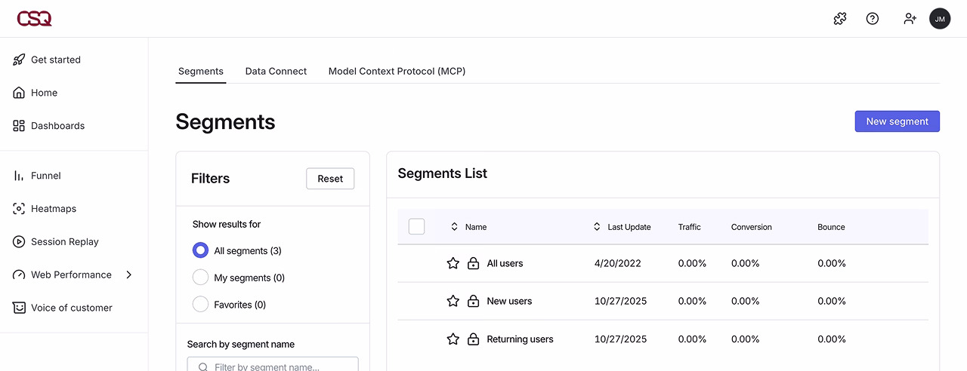Click the All users traffic value 0.00%
The width and height of the screenshot is (967, 371).
(692, 263)
